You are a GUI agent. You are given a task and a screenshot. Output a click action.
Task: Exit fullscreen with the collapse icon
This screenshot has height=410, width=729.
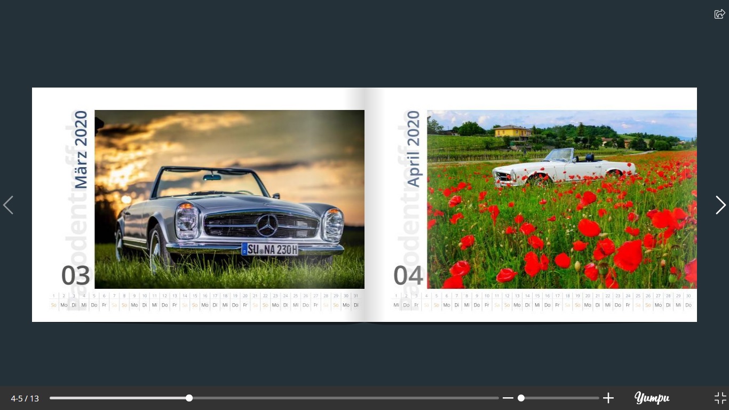[720, 398]
